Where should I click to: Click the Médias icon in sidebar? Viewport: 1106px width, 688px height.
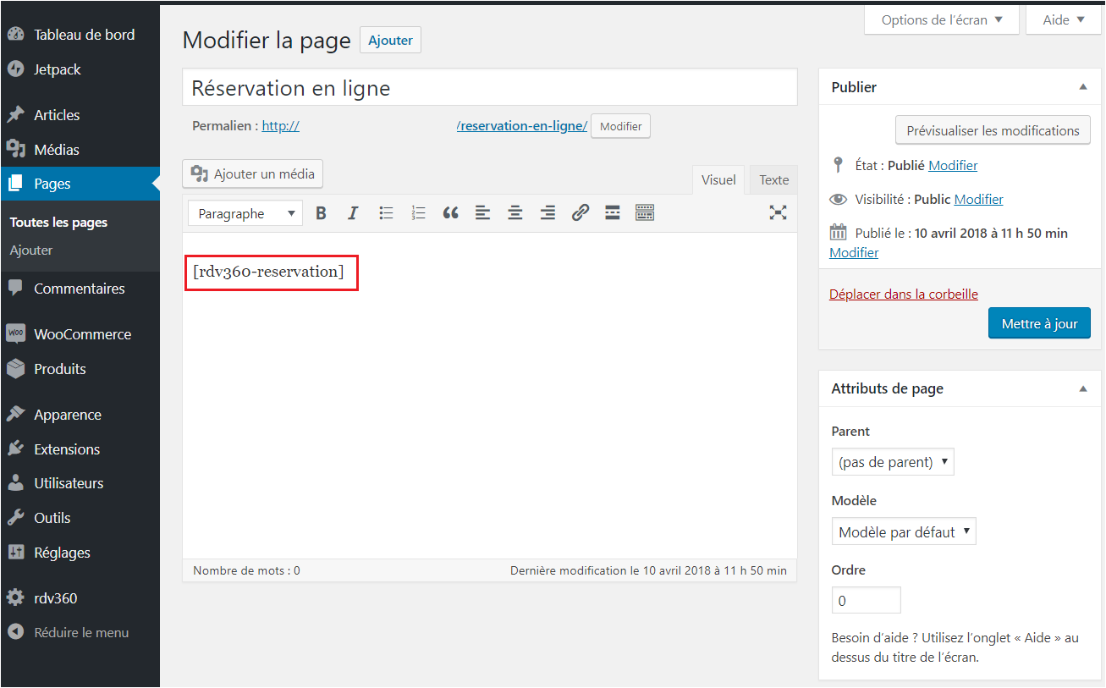(15, 150)
